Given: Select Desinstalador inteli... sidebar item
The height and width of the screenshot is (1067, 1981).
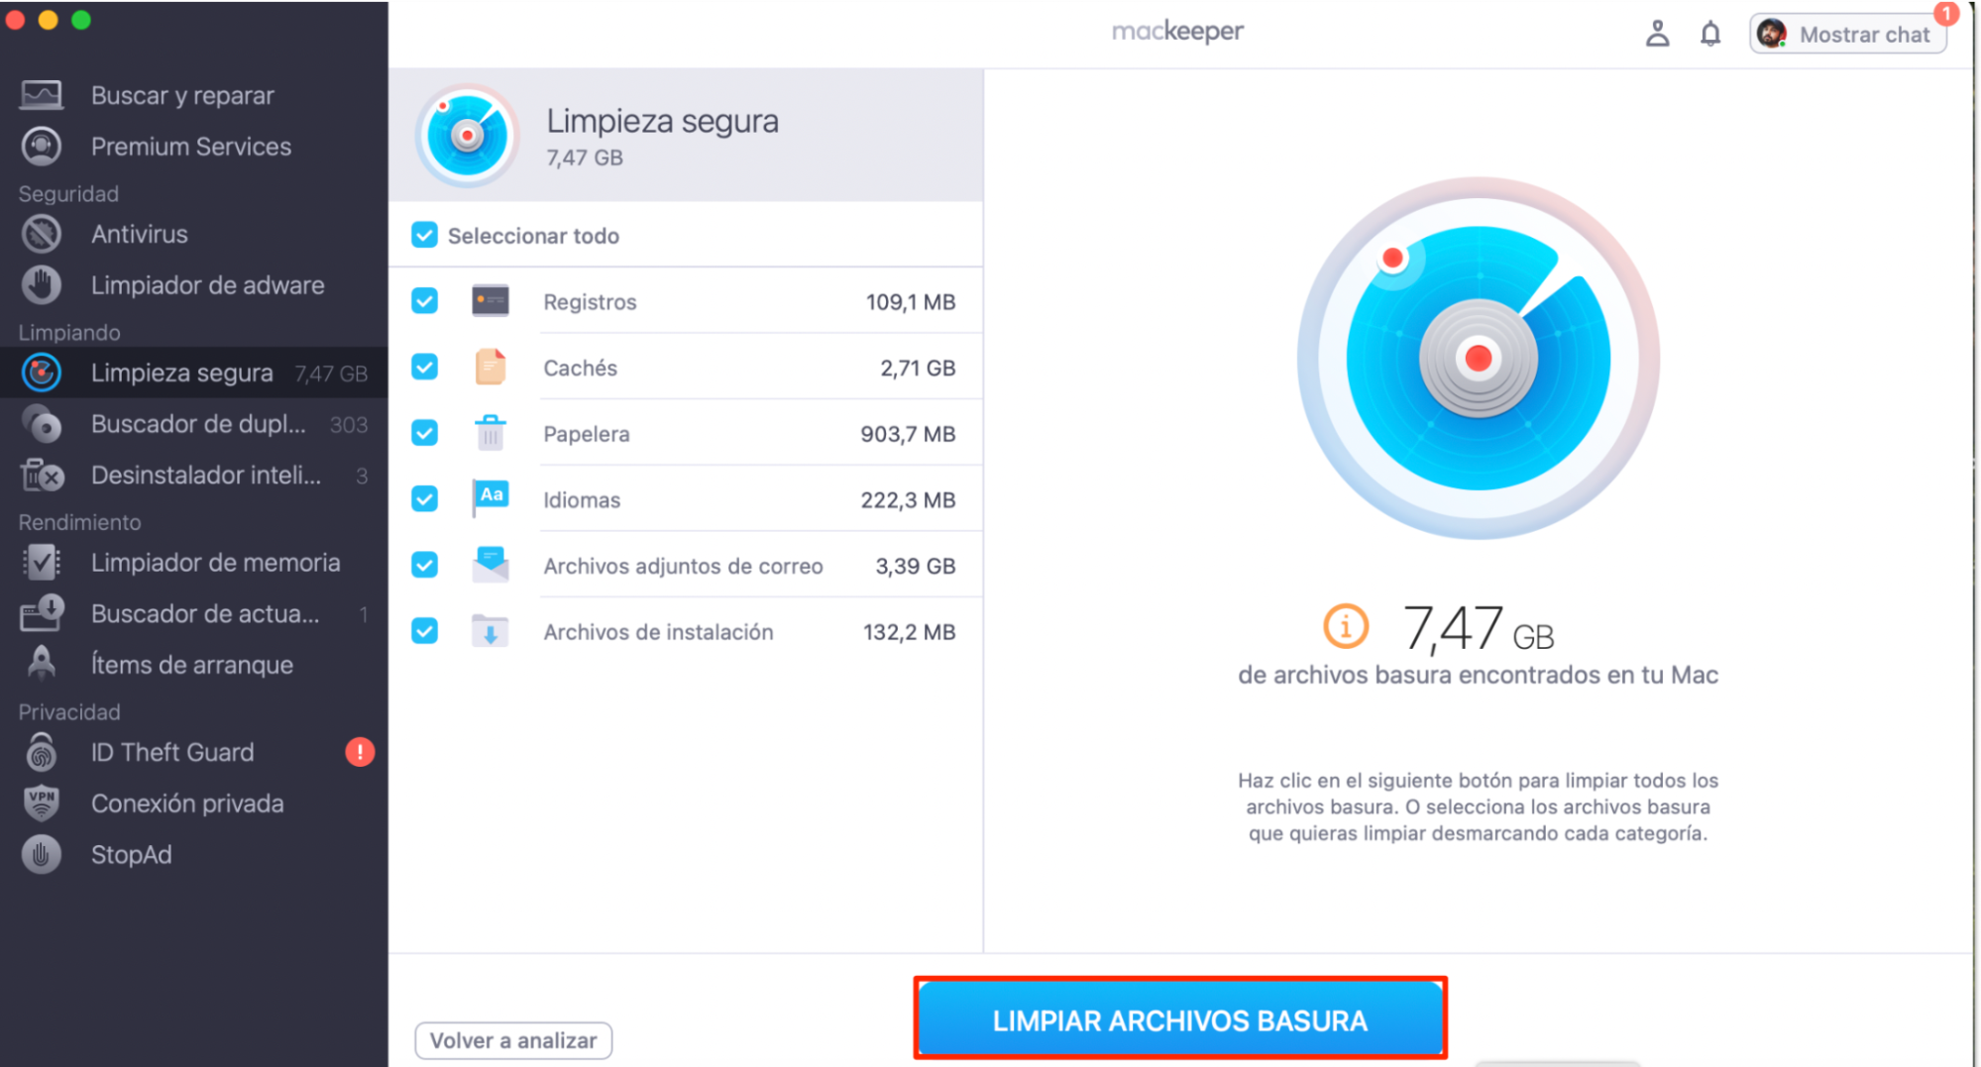Looking at the screenshot, I should pos(194,476).
